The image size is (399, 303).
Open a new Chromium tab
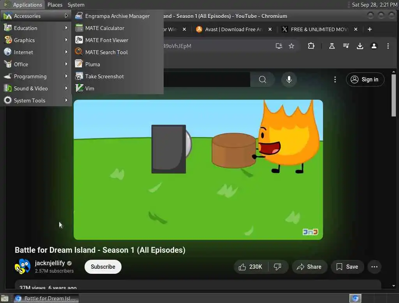[370, 29]
